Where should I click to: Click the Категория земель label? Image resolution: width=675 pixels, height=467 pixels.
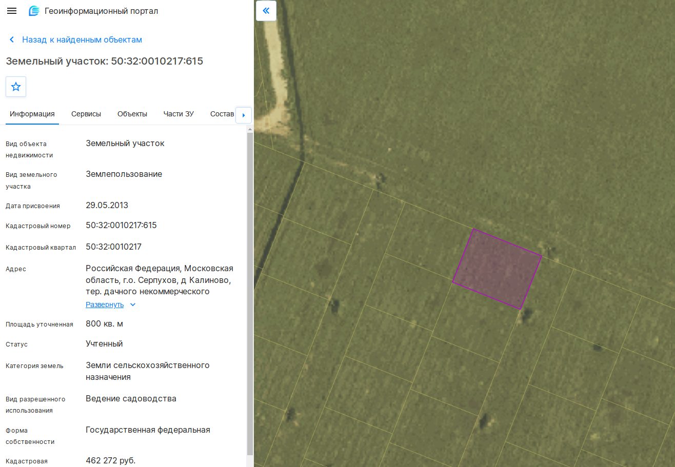pos(34,366)
